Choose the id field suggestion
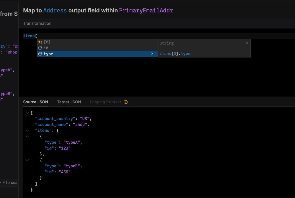Image resolution: width=295 pixels, height=198 pixels. click(x=97, y=48)
